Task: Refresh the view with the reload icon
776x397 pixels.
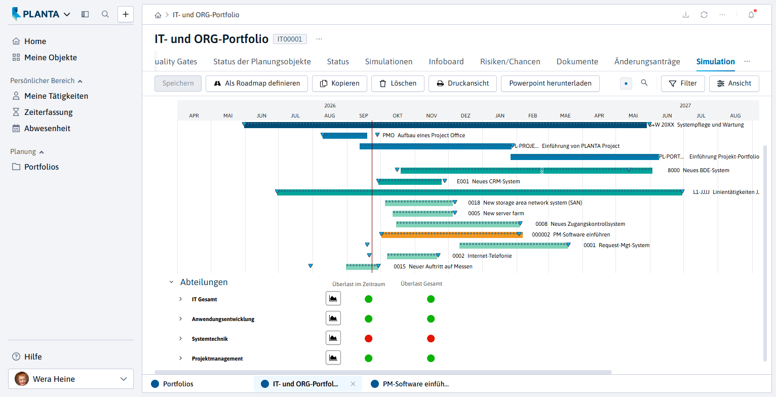Action: 704,15
